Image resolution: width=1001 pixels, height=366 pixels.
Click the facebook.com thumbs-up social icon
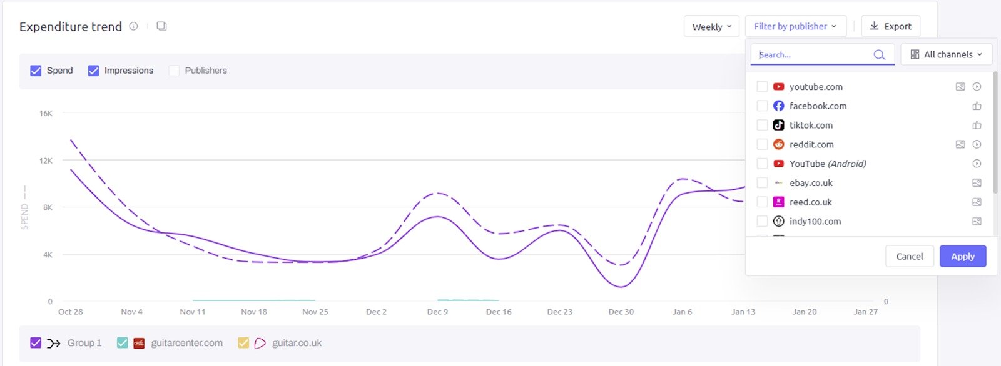tap(977, 106)
